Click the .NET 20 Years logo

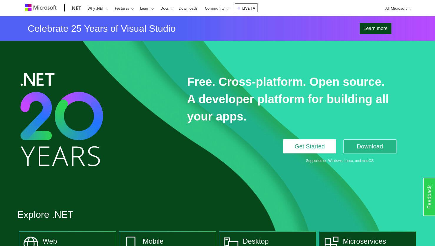click(x=62, y=119)
